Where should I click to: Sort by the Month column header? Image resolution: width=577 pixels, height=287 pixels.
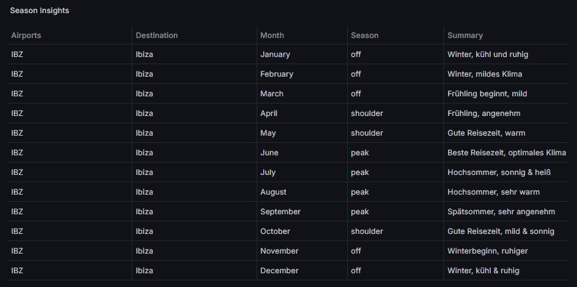tap(272, 35)
